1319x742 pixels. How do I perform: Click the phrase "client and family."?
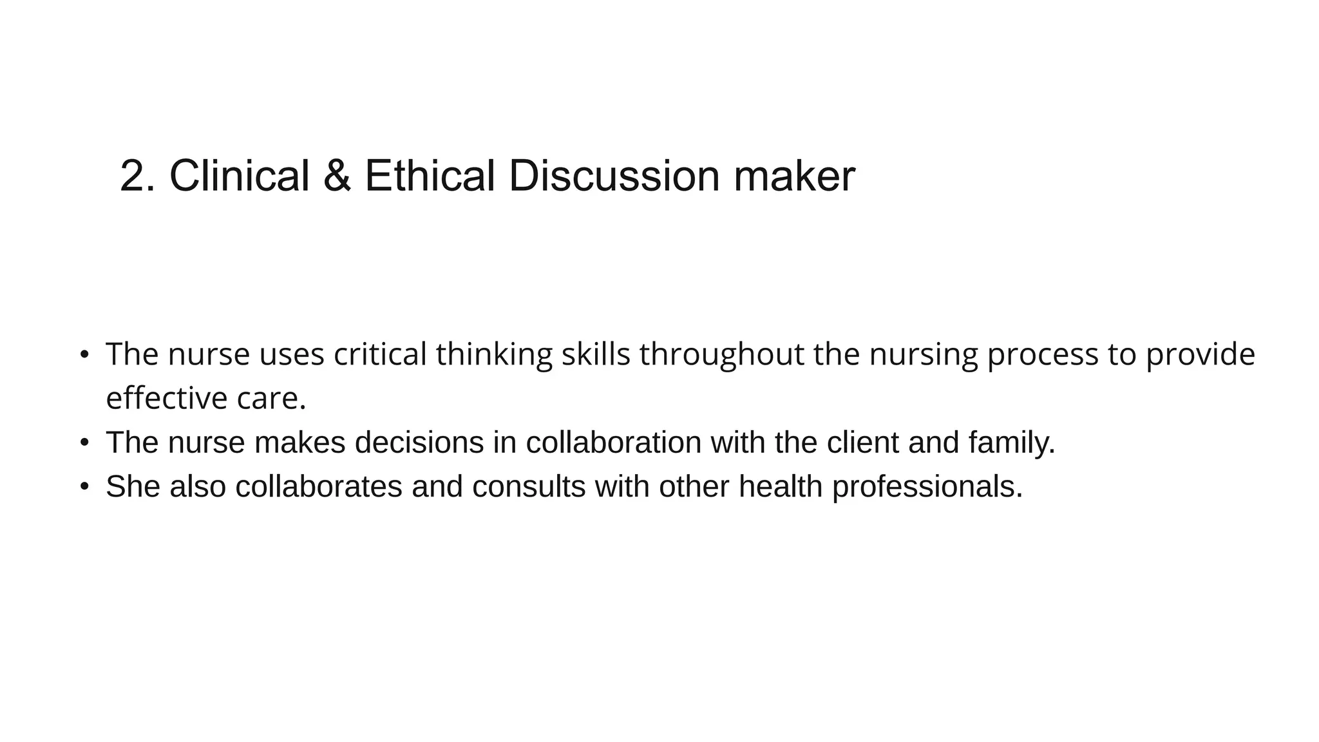(941, 442)
